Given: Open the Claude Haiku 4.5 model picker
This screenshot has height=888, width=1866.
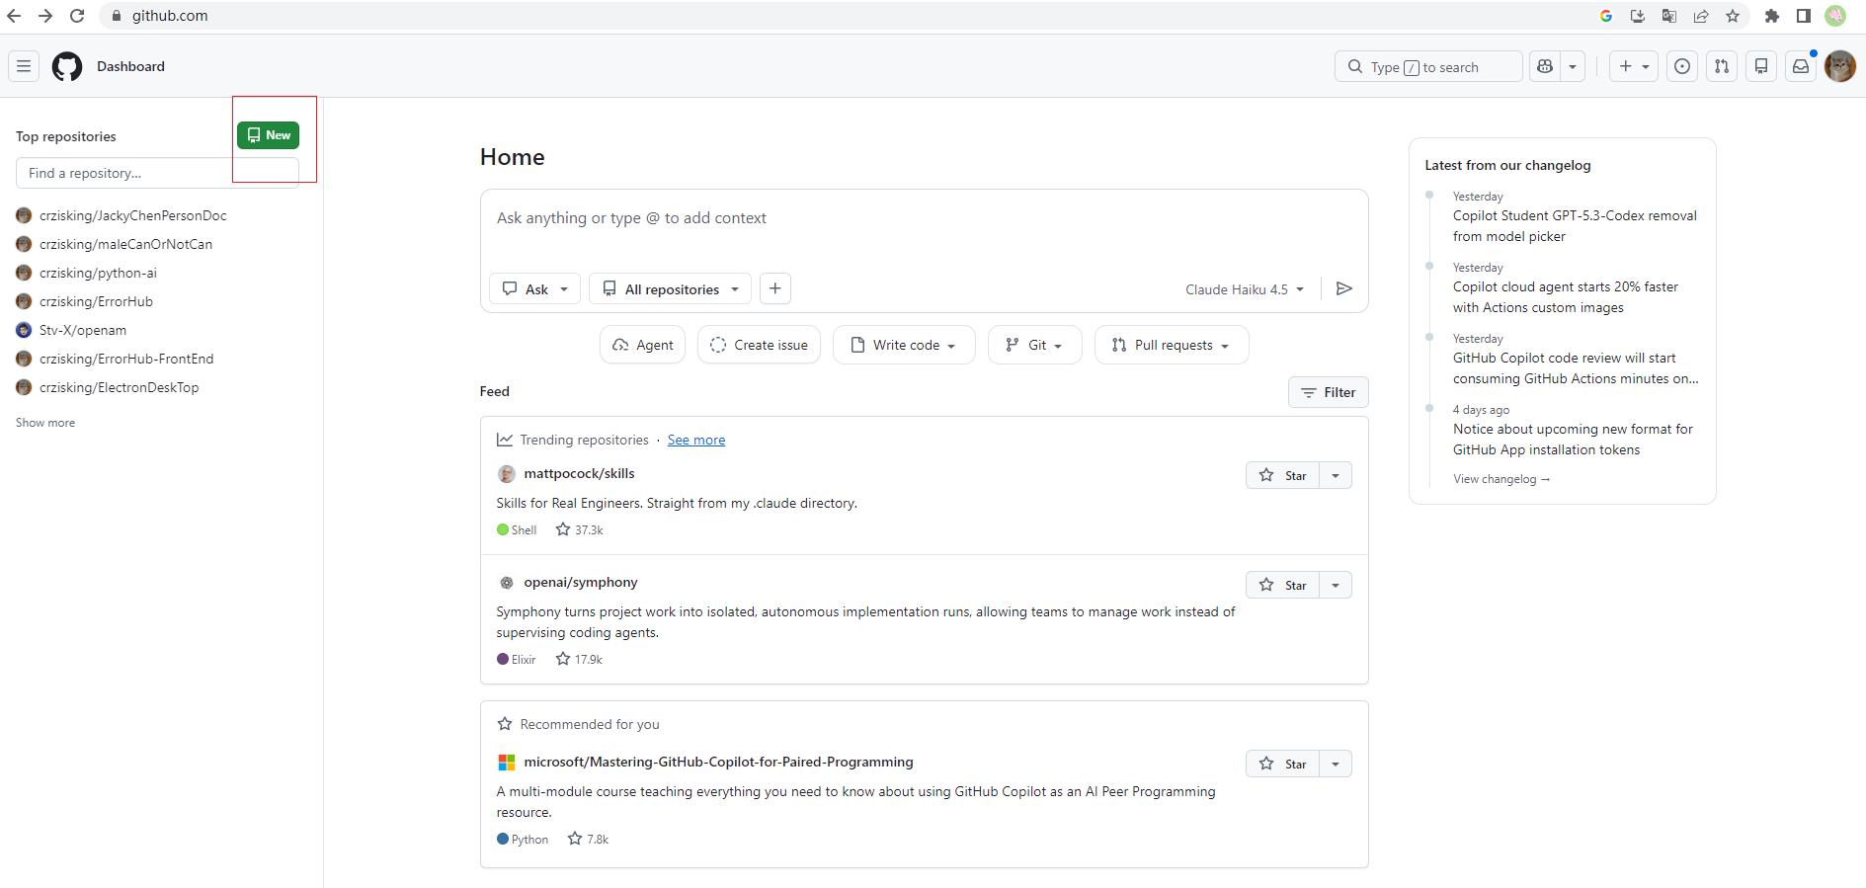Looking at the screenshot, I should coord(1245,289).
